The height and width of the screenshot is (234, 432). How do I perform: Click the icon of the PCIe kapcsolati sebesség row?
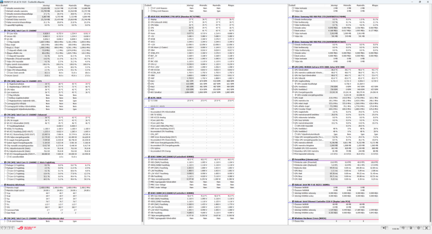pyautogui.click(x=293, y=154)
